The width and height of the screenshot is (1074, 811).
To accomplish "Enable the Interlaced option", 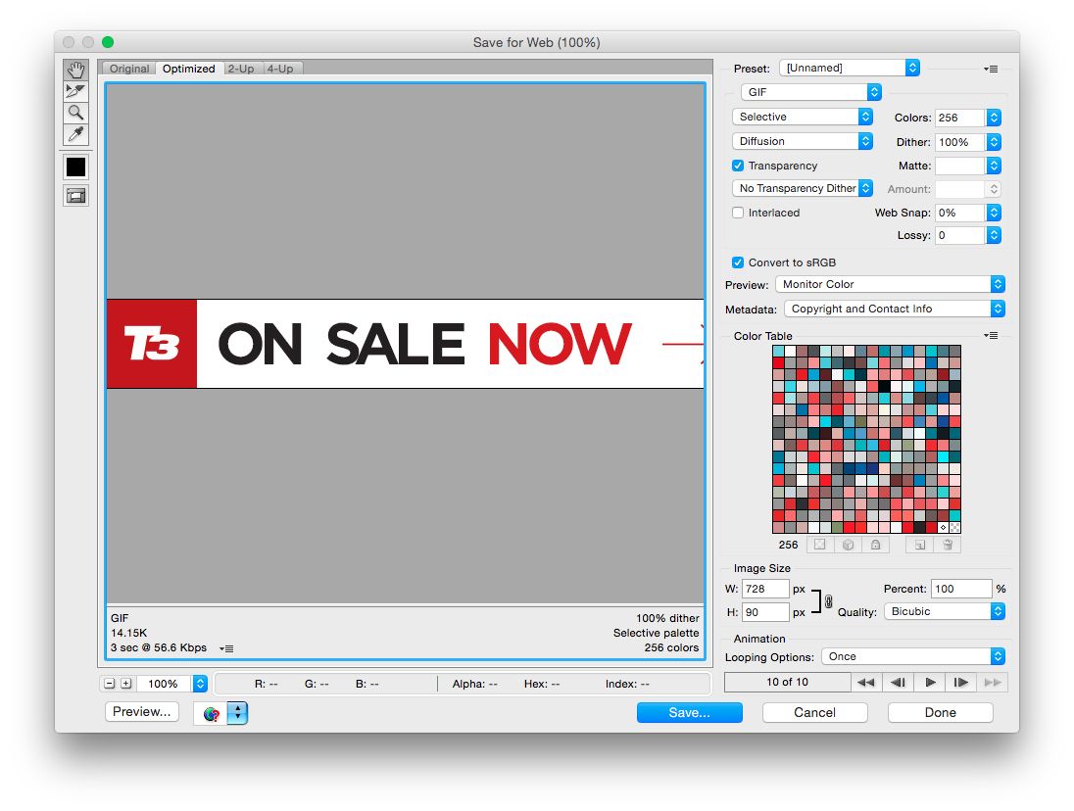I will click(738, 213).
